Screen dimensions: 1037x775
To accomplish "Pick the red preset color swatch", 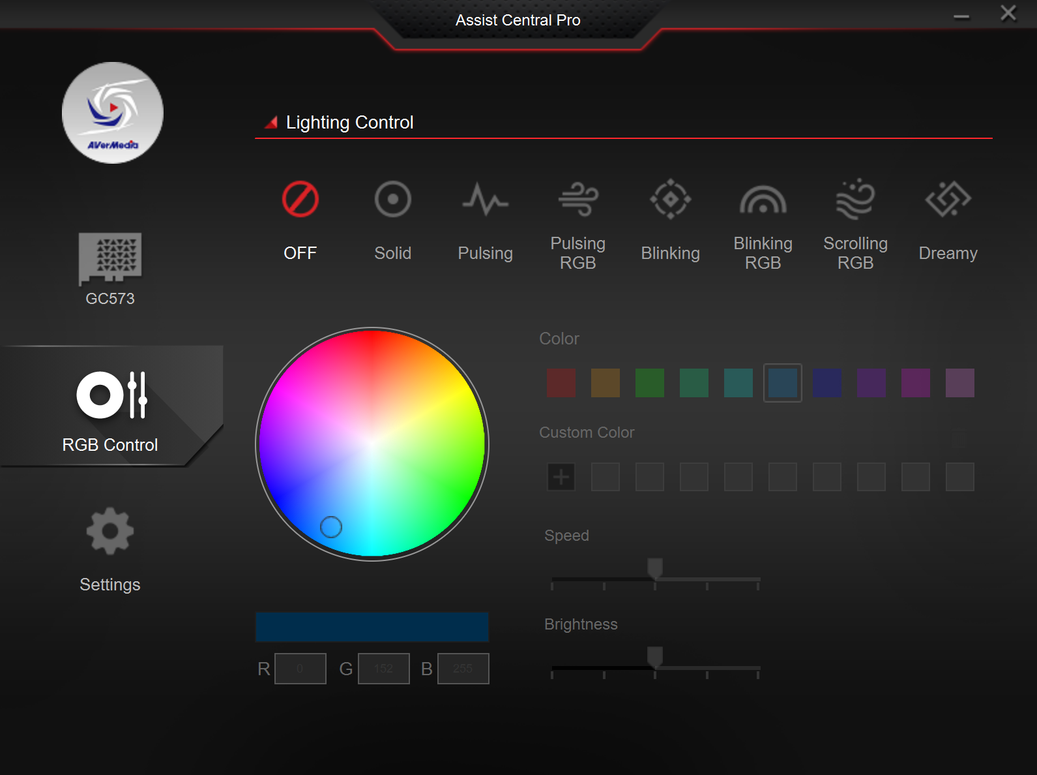I will (561, 383).
